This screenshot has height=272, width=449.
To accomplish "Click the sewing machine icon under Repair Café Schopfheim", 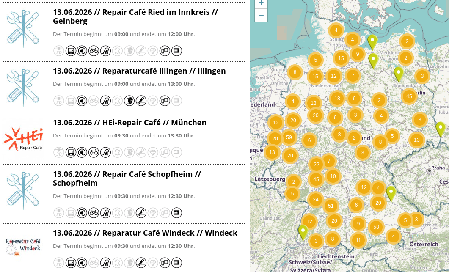I will coord(176,213).
